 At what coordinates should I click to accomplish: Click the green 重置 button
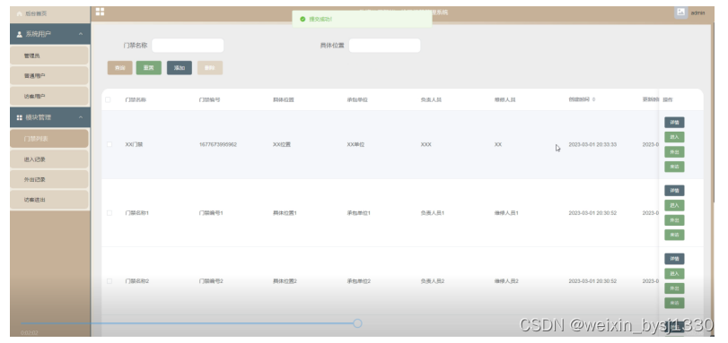click(149, 68)
